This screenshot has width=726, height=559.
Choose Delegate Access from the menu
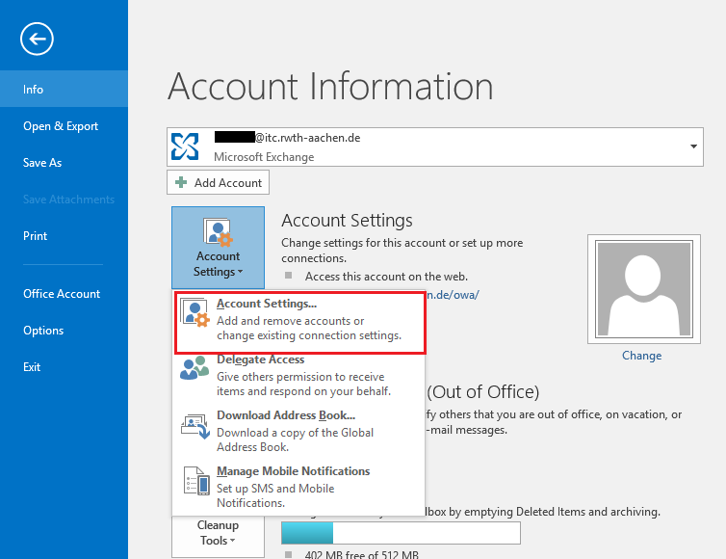[298, 375]
